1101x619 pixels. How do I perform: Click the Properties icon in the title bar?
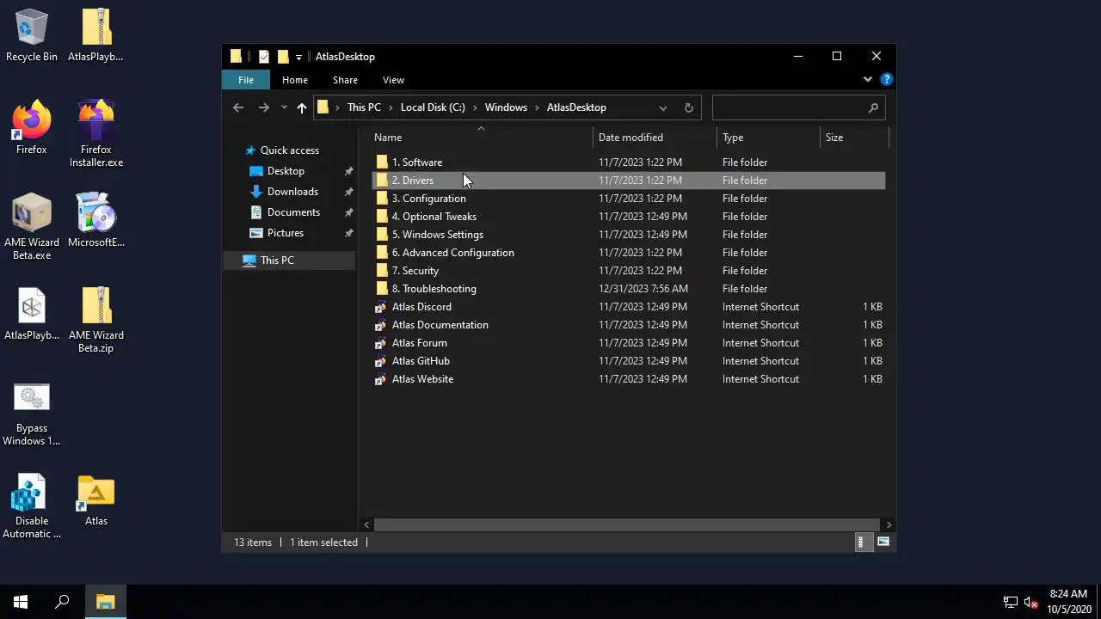(x=264, y=57)
